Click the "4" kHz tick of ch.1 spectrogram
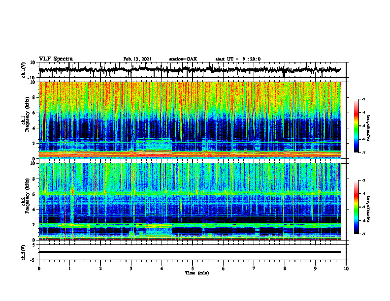390x301 pixels. tap(34, 128)
